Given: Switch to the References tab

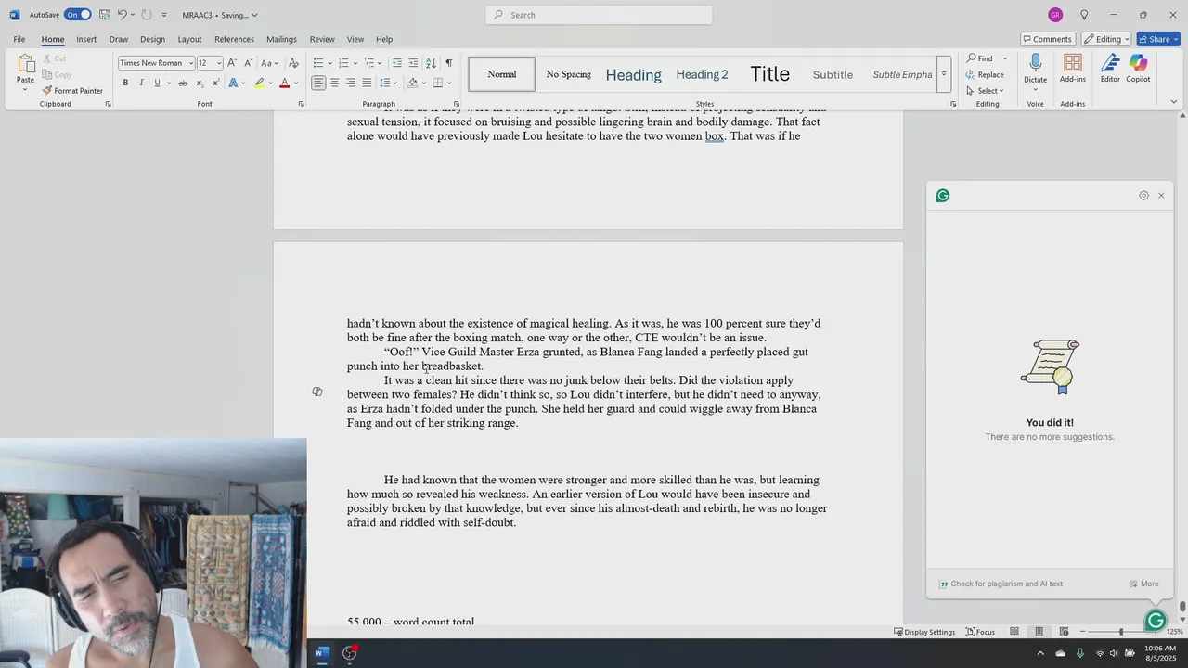Looking at the screenshot, I should [x=234, y=39].
